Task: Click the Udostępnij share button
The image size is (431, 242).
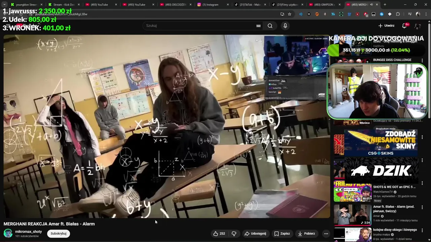Action: 255,234
